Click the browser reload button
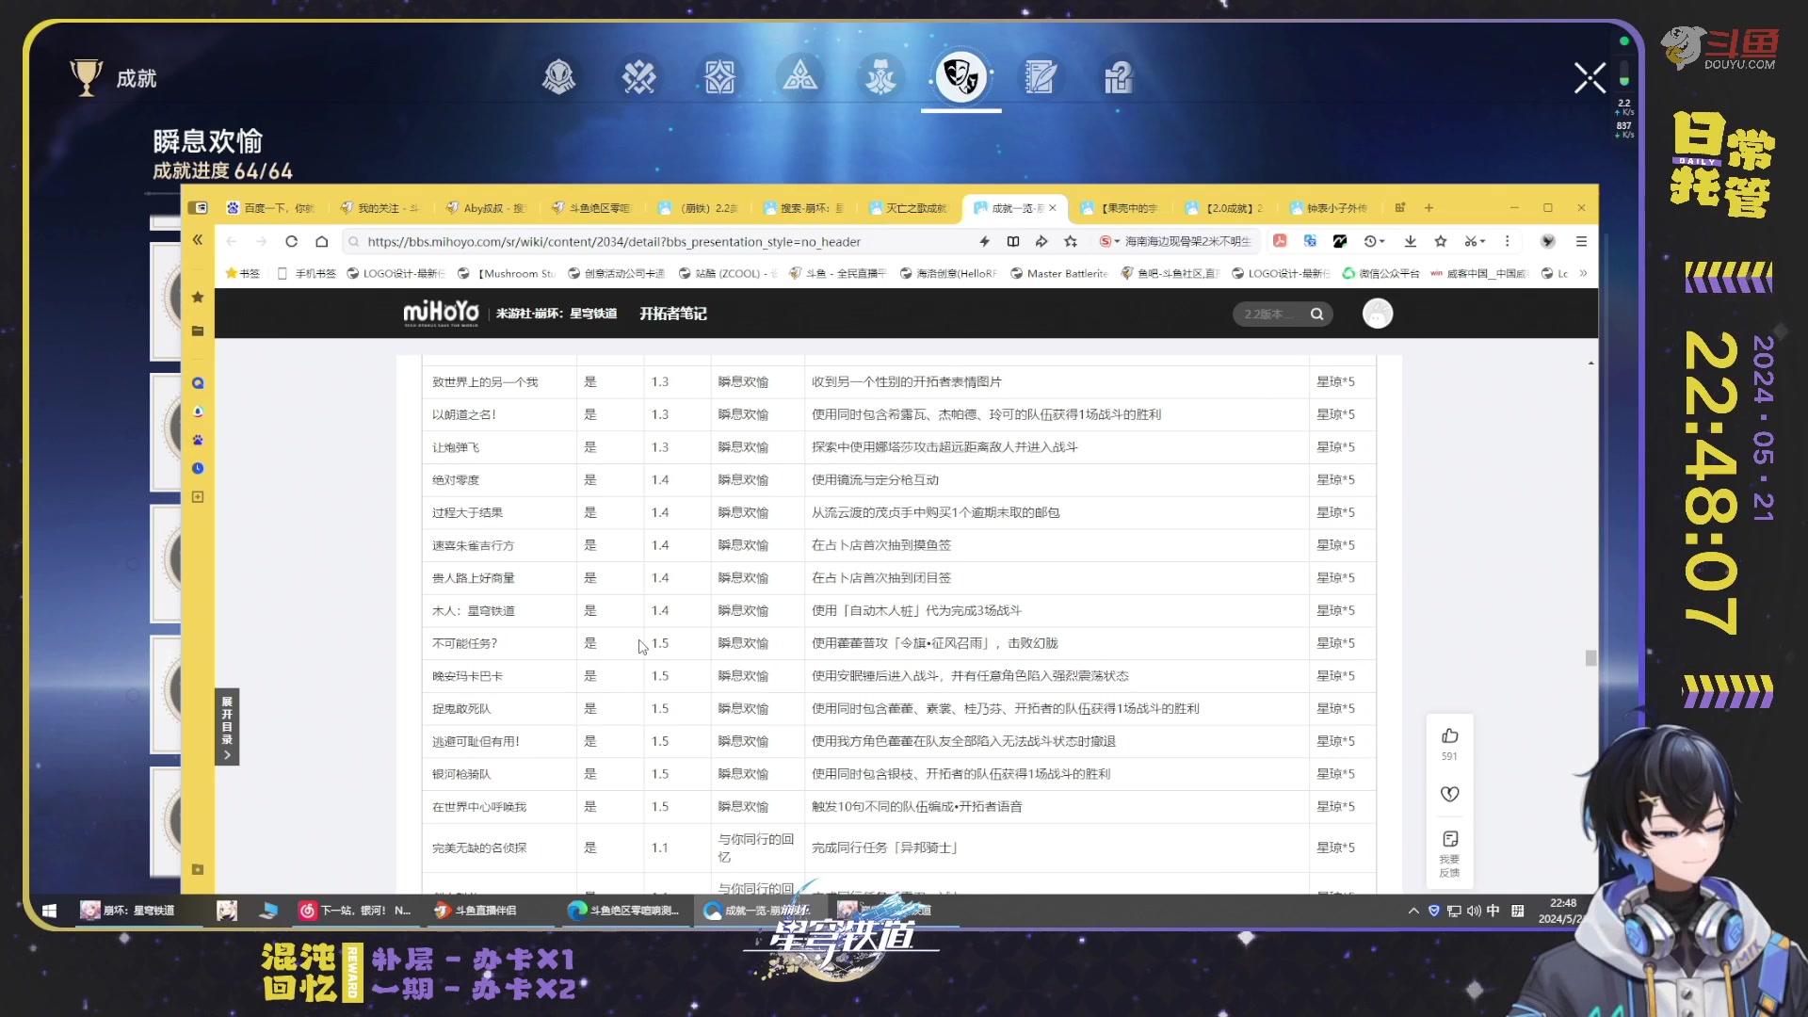This screenshot has width=1808, height=1017. (x=292, y=242)
